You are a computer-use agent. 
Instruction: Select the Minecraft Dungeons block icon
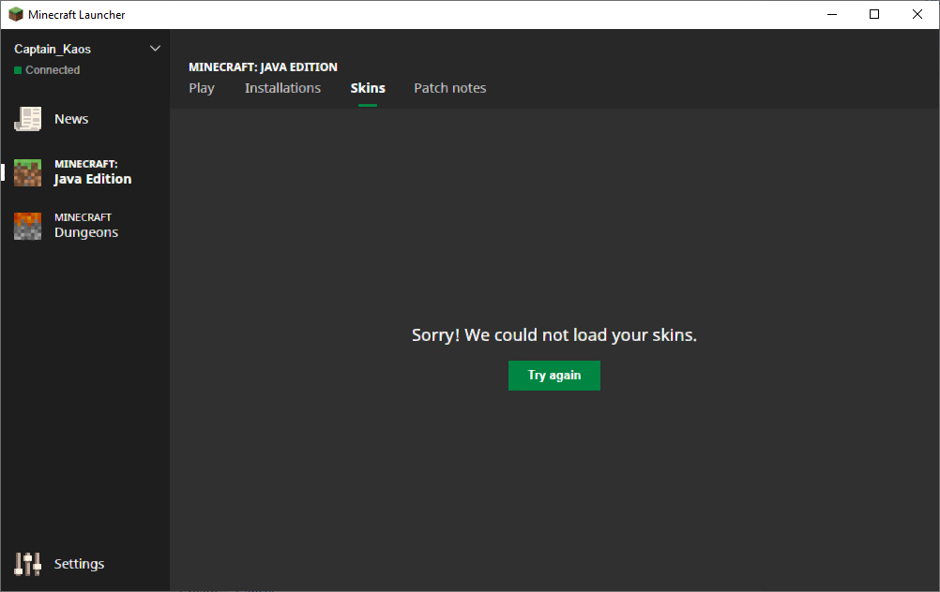coord(27,227)
